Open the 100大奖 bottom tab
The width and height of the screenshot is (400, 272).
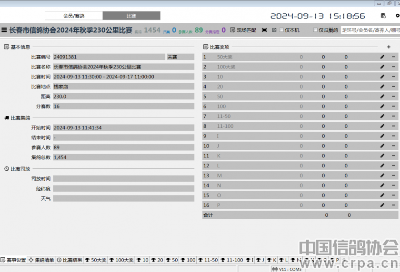point(121,260)
